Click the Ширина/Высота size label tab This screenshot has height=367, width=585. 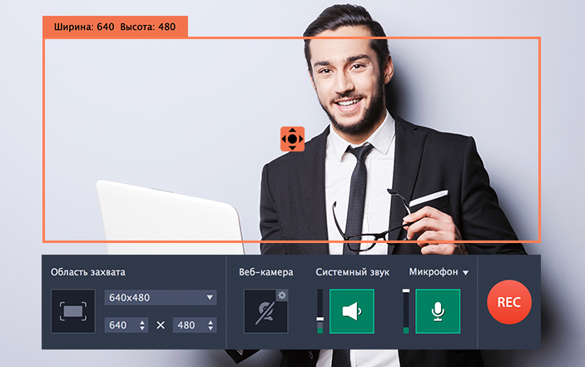[115, 27]
